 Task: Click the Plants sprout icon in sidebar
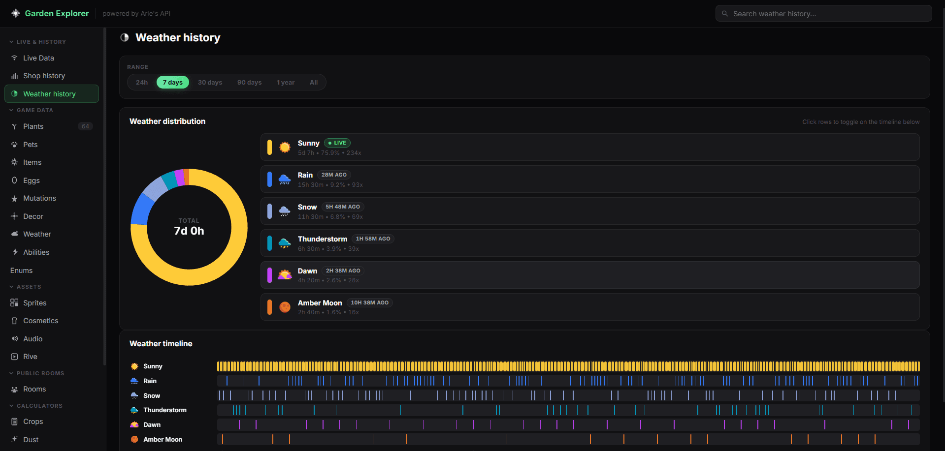pyautogui.click(x=14, y=126)
